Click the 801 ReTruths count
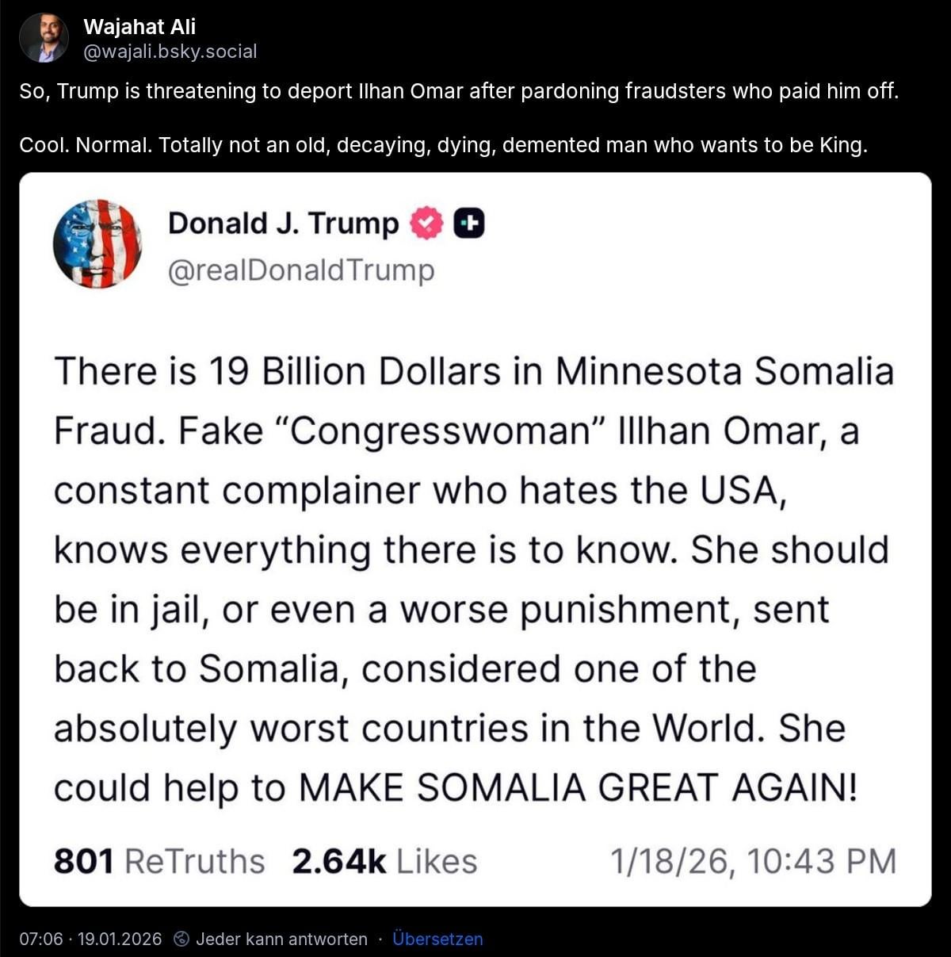Screen dimensions: 951x957 click(x=158, y=861)
